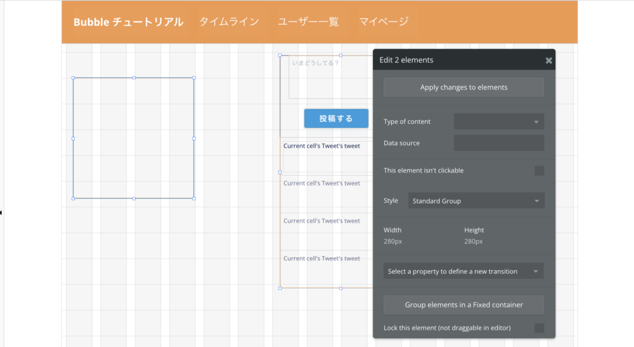Toggle This element isn't clickable checkbox
The image size is (634, 347).
tap(539, 171)
